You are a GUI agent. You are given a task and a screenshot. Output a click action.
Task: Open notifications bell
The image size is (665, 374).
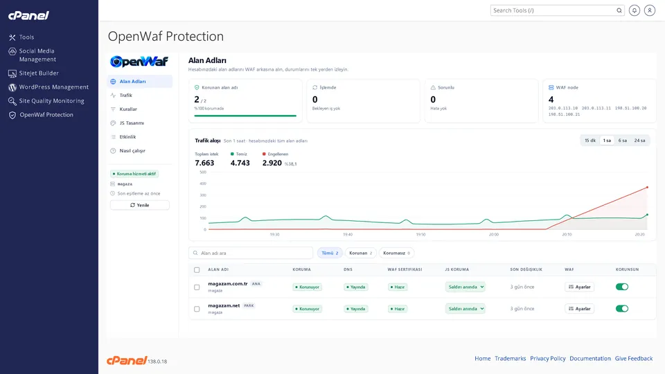(635, 10)
